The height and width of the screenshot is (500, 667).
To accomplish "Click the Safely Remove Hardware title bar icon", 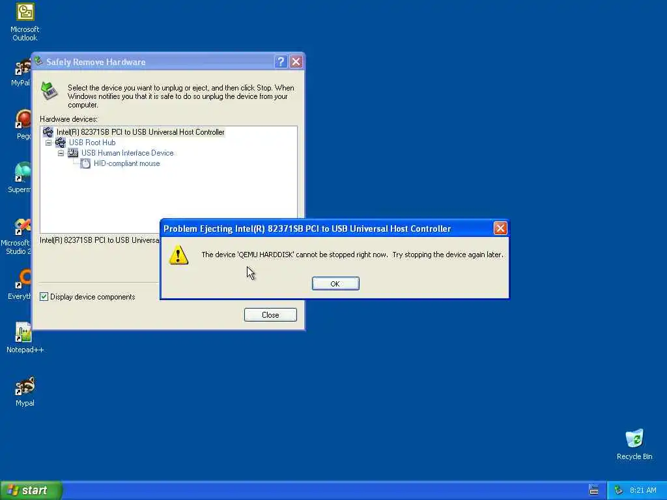I will point(38,61).
